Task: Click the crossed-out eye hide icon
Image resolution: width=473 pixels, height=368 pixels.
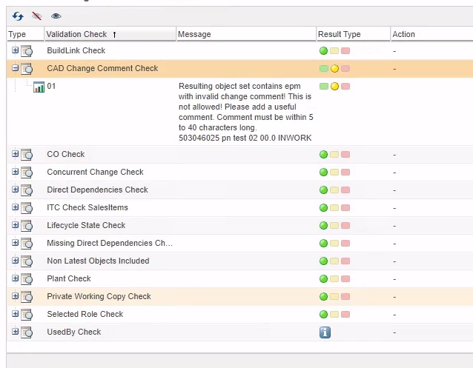Action: click(x=37, y=16)
